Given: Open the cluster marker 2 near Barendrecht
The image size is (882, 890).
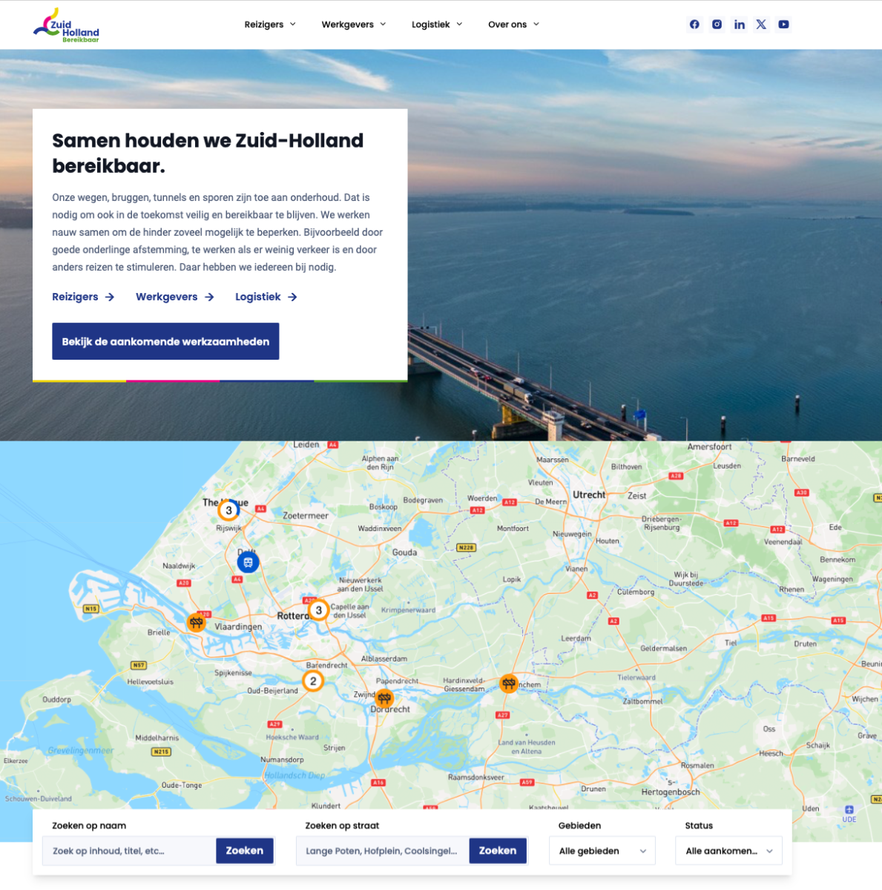Looking at the screenshot, I should tap(313, 681).
